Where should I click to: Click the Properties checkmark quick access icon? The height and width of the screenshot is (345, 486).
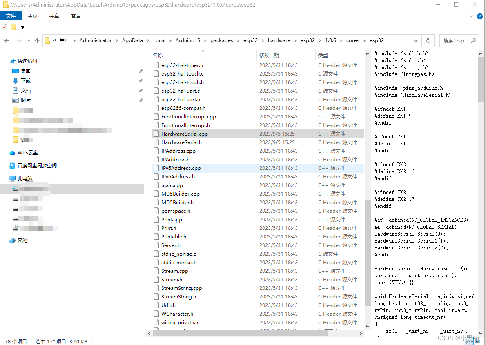pyautogui.click(x=4, y=27)
